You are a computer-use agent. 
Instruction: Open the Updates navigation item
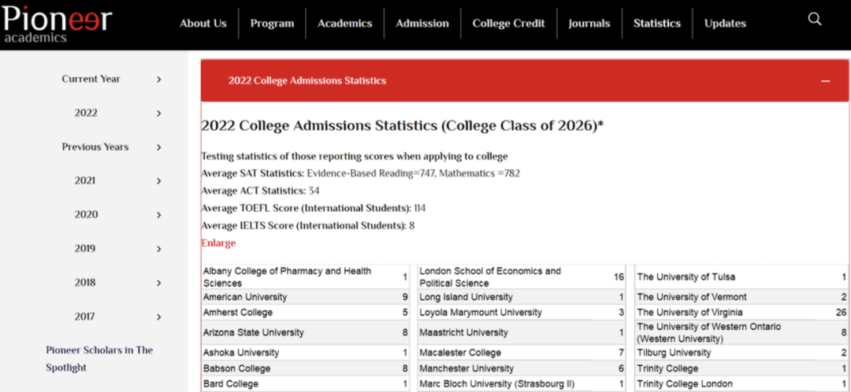coord(725,24)
